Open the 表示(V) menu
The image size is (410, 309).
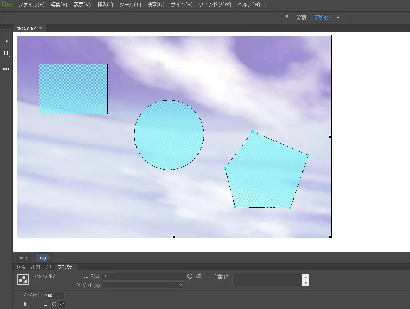click(x=82, y=5)
